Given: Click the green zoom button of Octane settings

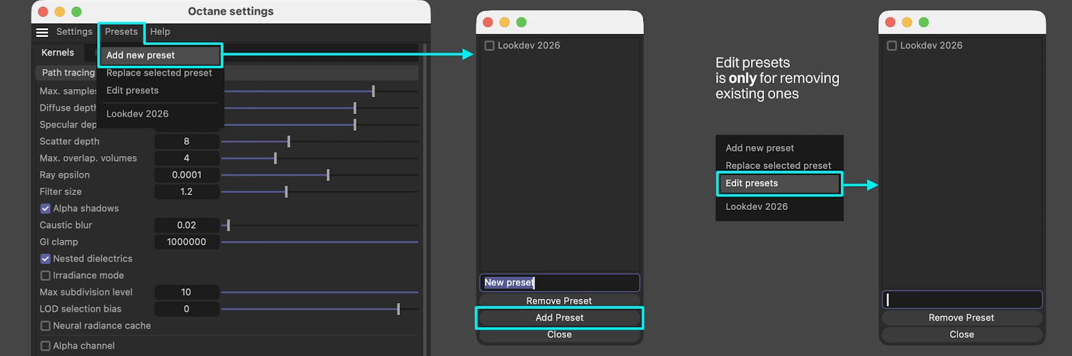Looking at the screenshot, I should click(76, 11).
